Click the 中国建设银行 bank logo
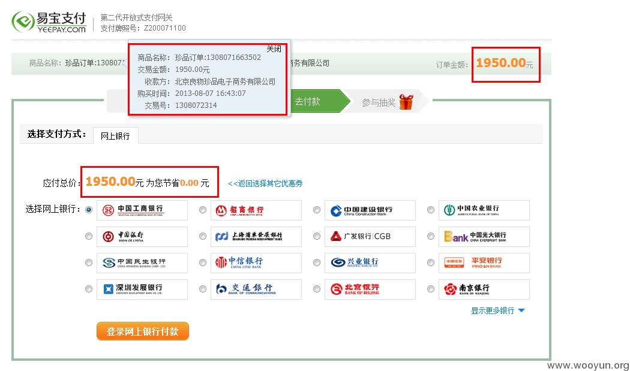The width and height of the screenshot is (630, 371). (370, 210)
